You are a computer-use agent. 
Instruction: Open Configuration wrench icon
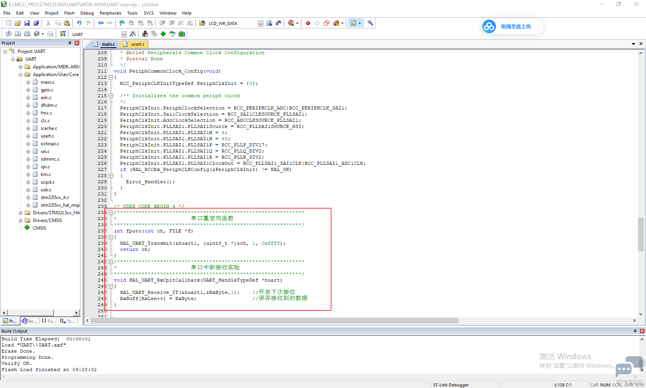coord(370,23)
